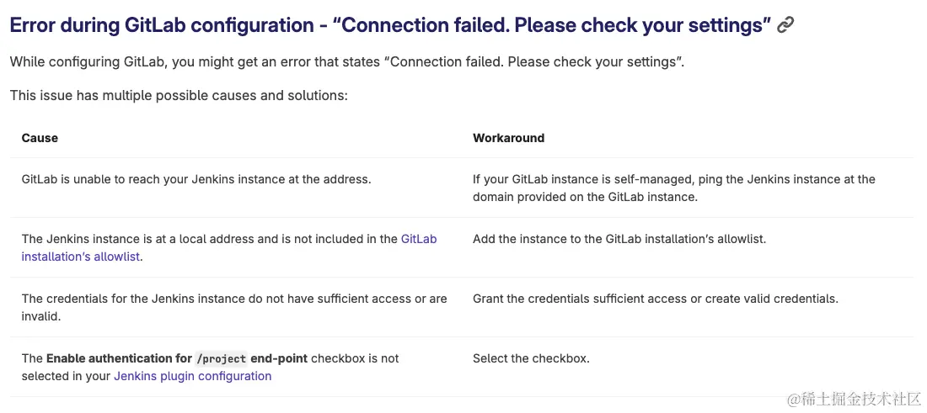Click the 'Add the instance to' workaround cell
Screen dimensions: 927x413
pos(619,239)
